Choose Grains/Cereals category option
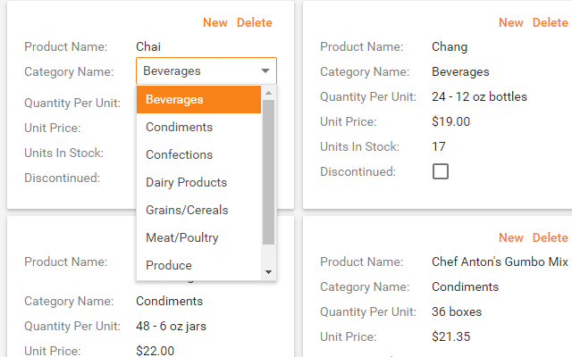Screen dimensions: 572x357 tap(198, 210)
